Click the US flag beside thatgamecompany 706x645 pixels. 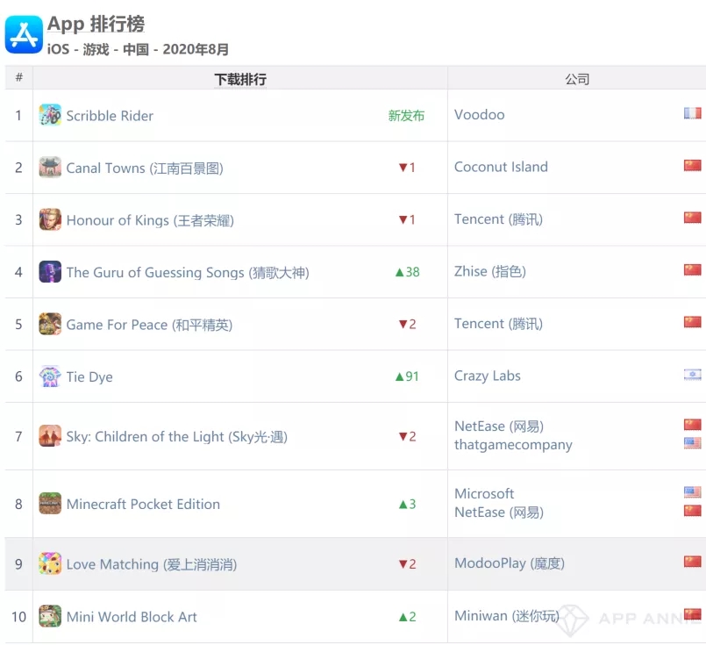693,443
